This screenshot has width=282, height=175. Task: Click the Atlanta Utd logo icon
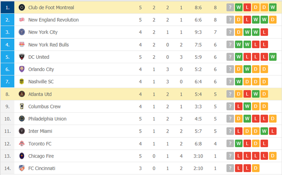22,94
